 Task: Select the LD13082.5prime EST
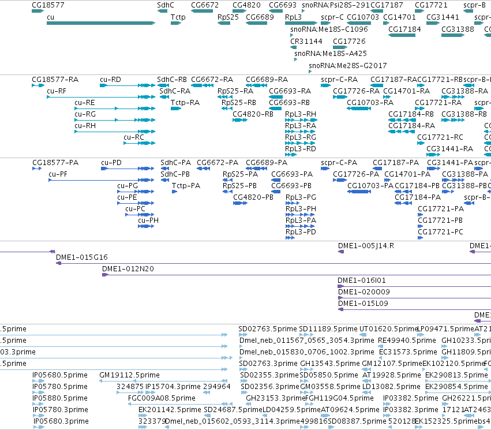pos(366,392)
